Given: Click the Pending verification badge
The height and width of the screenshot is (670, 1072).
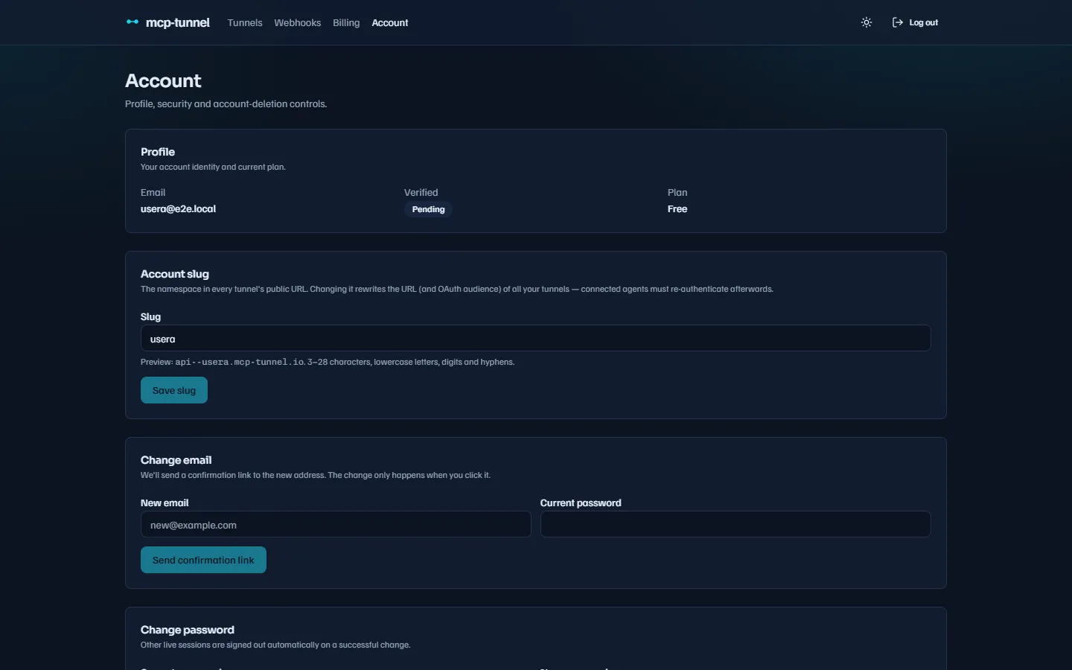Looking at the screenshot, I should 428,209.
